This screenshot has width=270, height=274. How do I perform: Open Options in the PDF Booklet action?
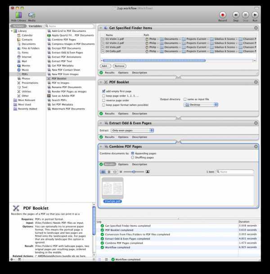tap(123, 114)
